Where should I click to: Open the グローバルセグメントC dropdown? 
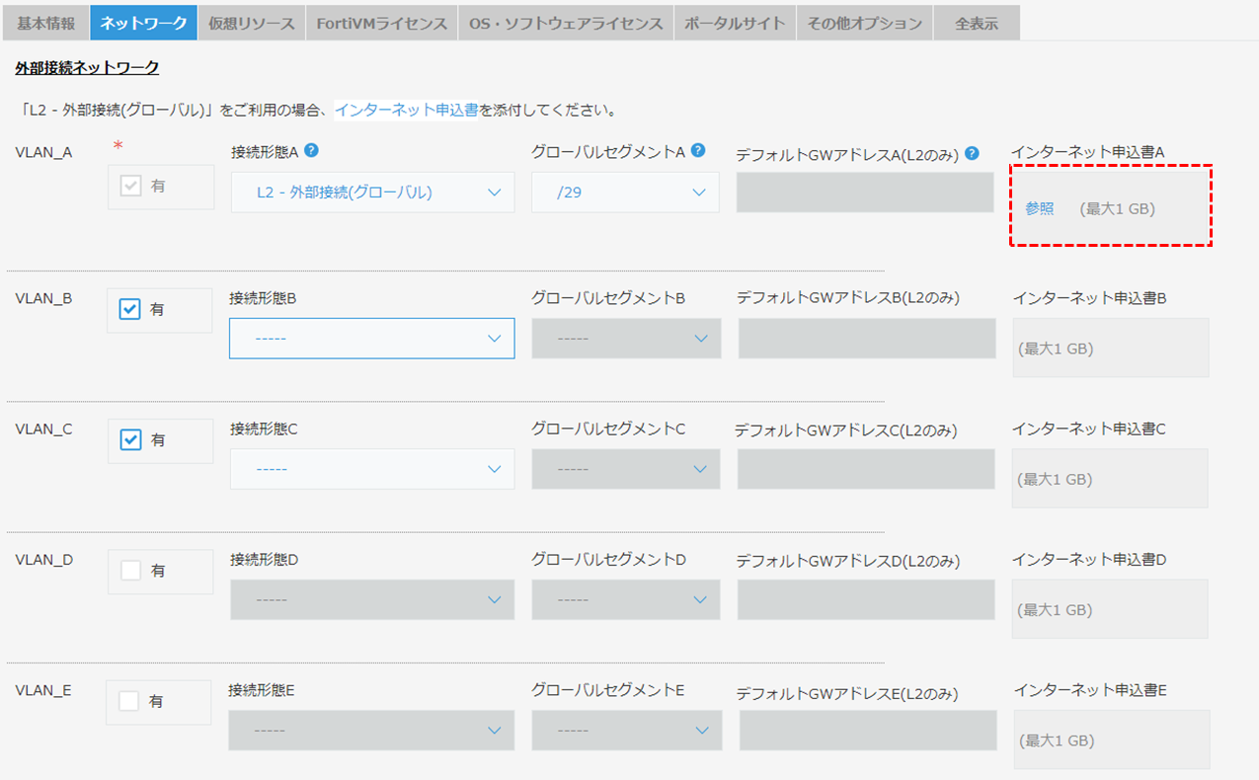click(626, 469)
